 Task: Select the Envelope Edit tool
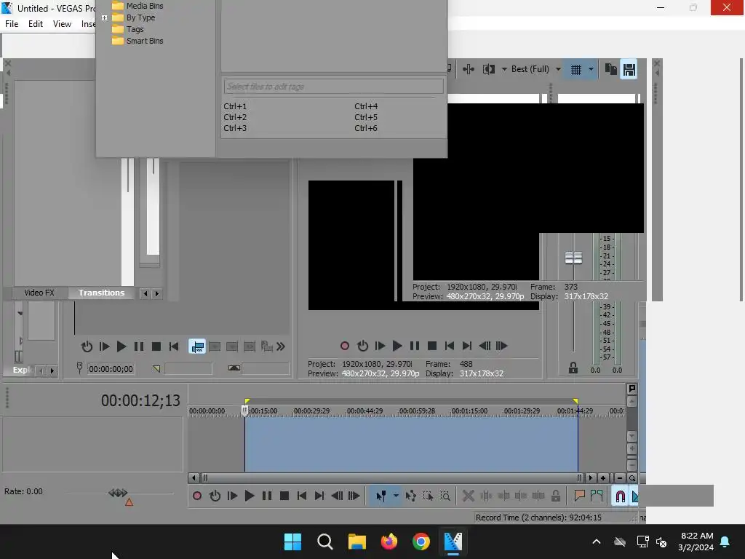pos(411,496)
